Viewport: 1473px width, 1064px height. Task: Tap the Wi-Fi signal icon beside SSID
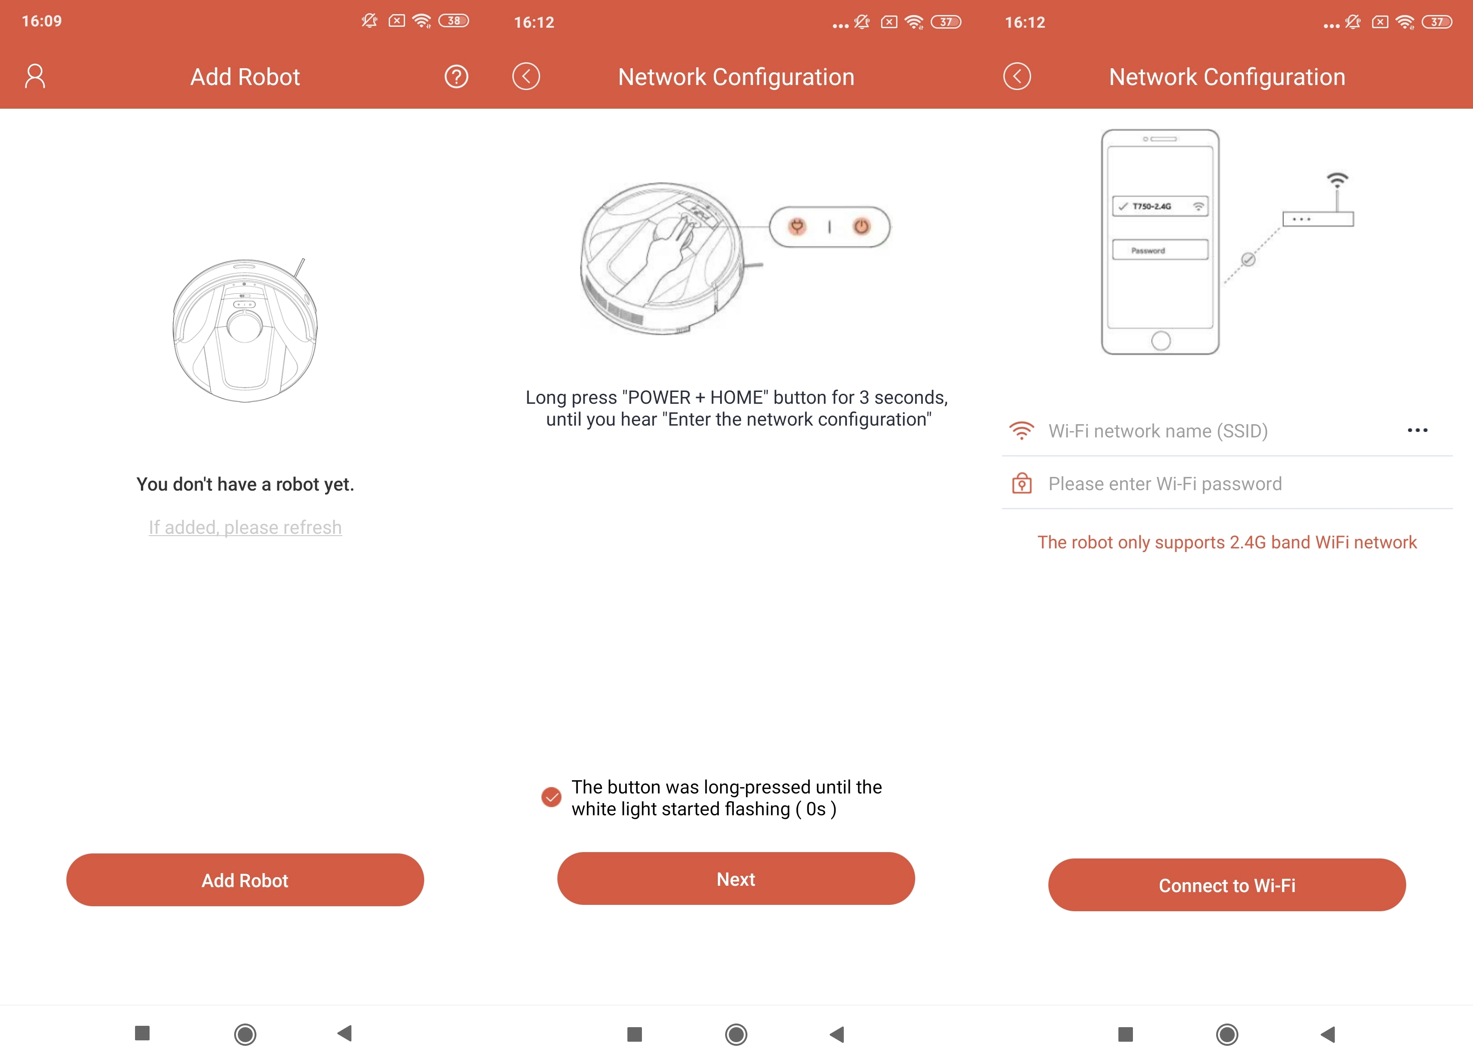click(x=1022, y=431)
